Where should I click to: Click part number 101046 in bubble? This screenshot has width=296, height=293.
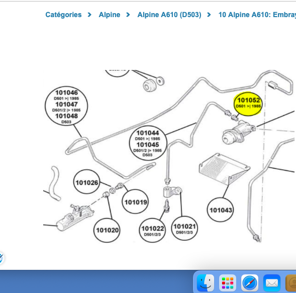coord(66,93)
